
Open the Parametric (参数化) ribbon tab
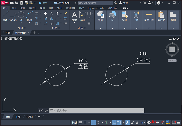tap(32, 8)
